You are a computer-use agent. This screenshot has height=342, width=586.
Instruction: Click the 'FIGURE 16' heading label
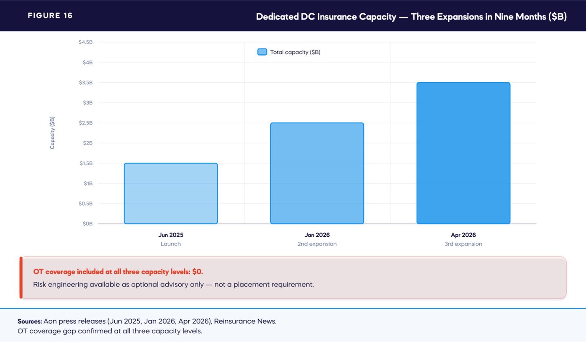click(x=50, y=15)
